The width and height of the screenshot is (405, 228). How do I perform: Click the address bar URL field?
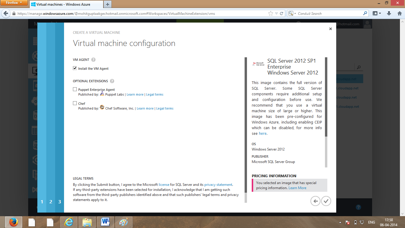tap(142, 13)
